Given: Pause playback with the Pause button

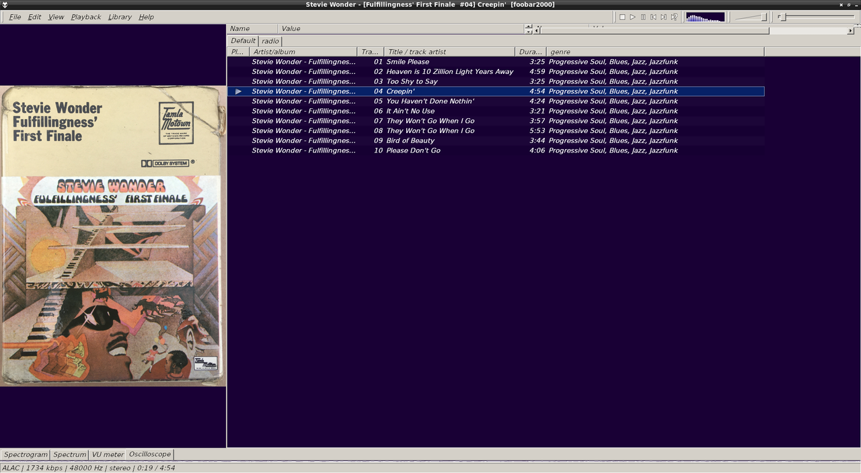Looking at the screenshot, I should coord(643,17).
